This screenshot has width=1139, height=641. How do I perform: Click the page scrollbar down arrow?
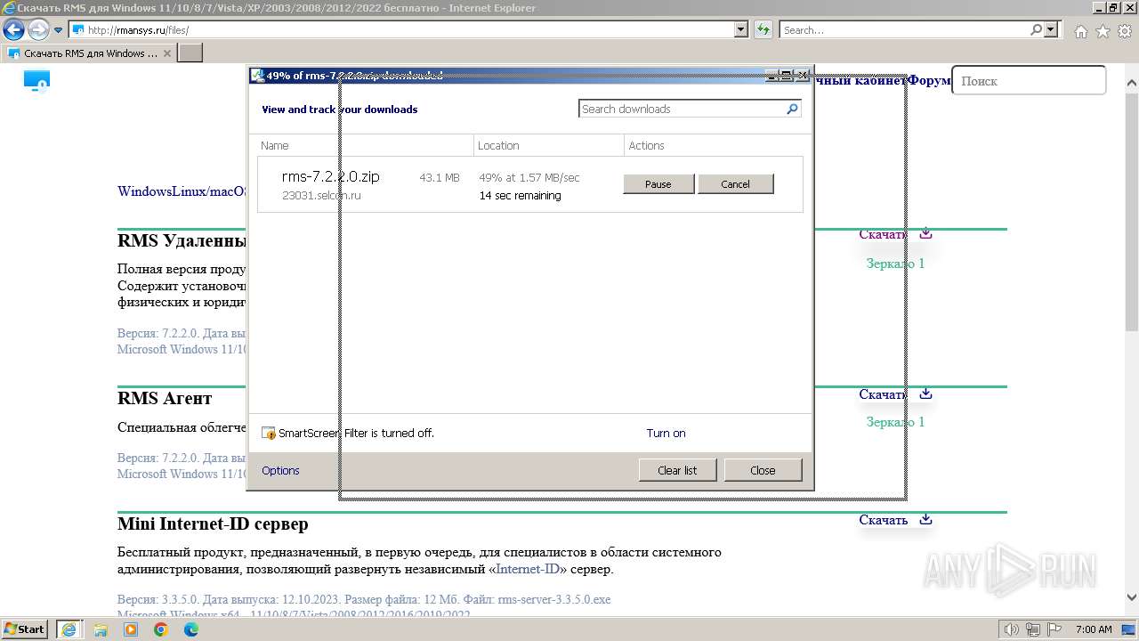pos(1132,597)
